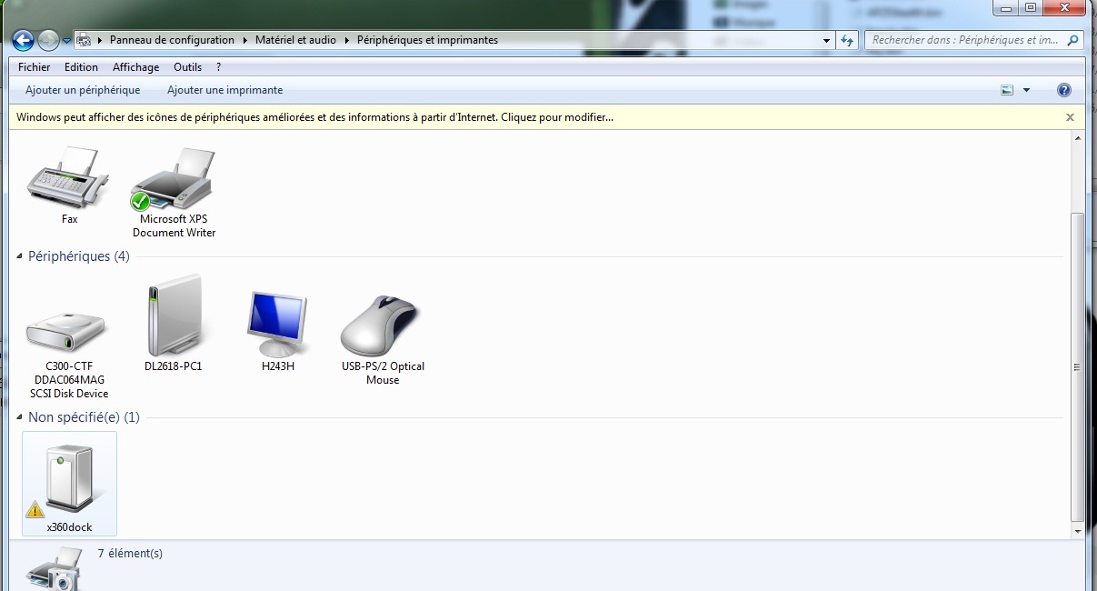
Task: Click the Back navigation arrow
Action: 23,40
